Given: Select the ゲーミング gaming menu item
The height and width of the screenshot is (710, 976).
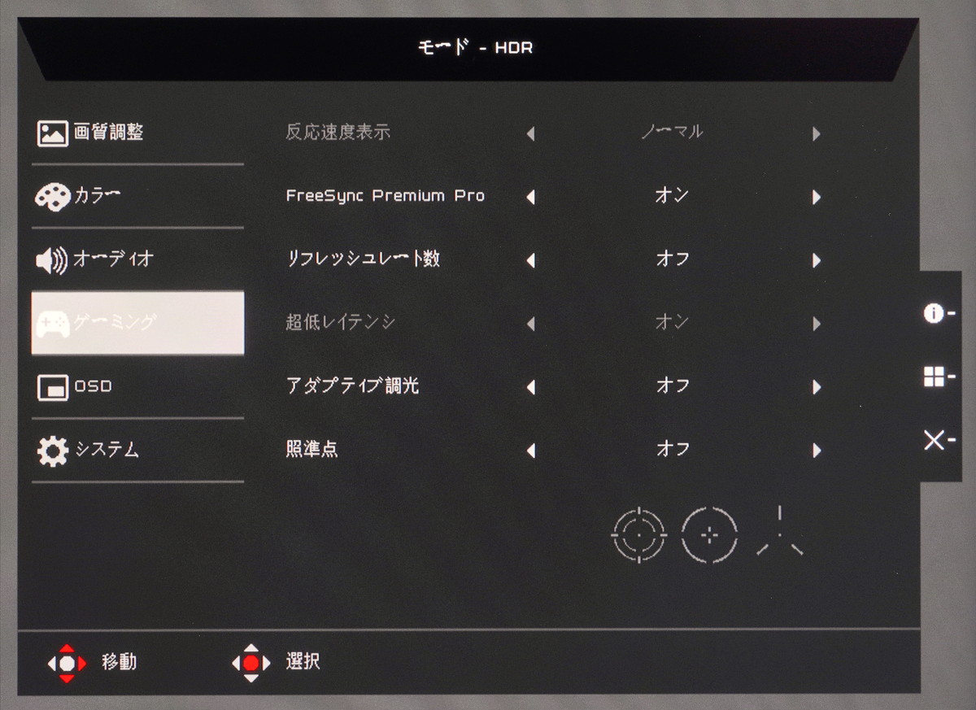Looking at the screenshot, I should coord(137,323).
